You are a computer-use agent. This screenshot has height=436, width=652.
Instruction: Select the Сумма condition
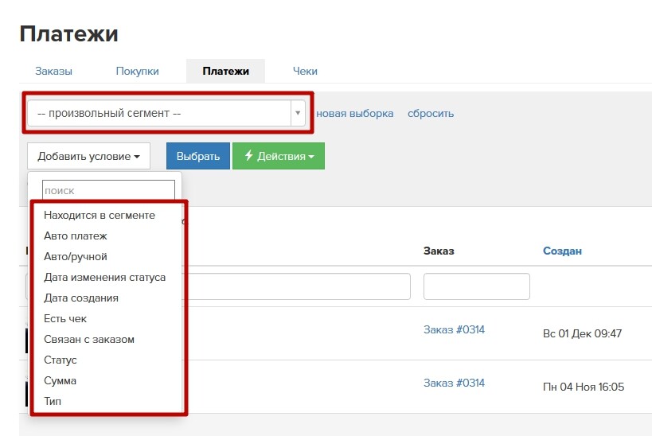click(60, 381)
